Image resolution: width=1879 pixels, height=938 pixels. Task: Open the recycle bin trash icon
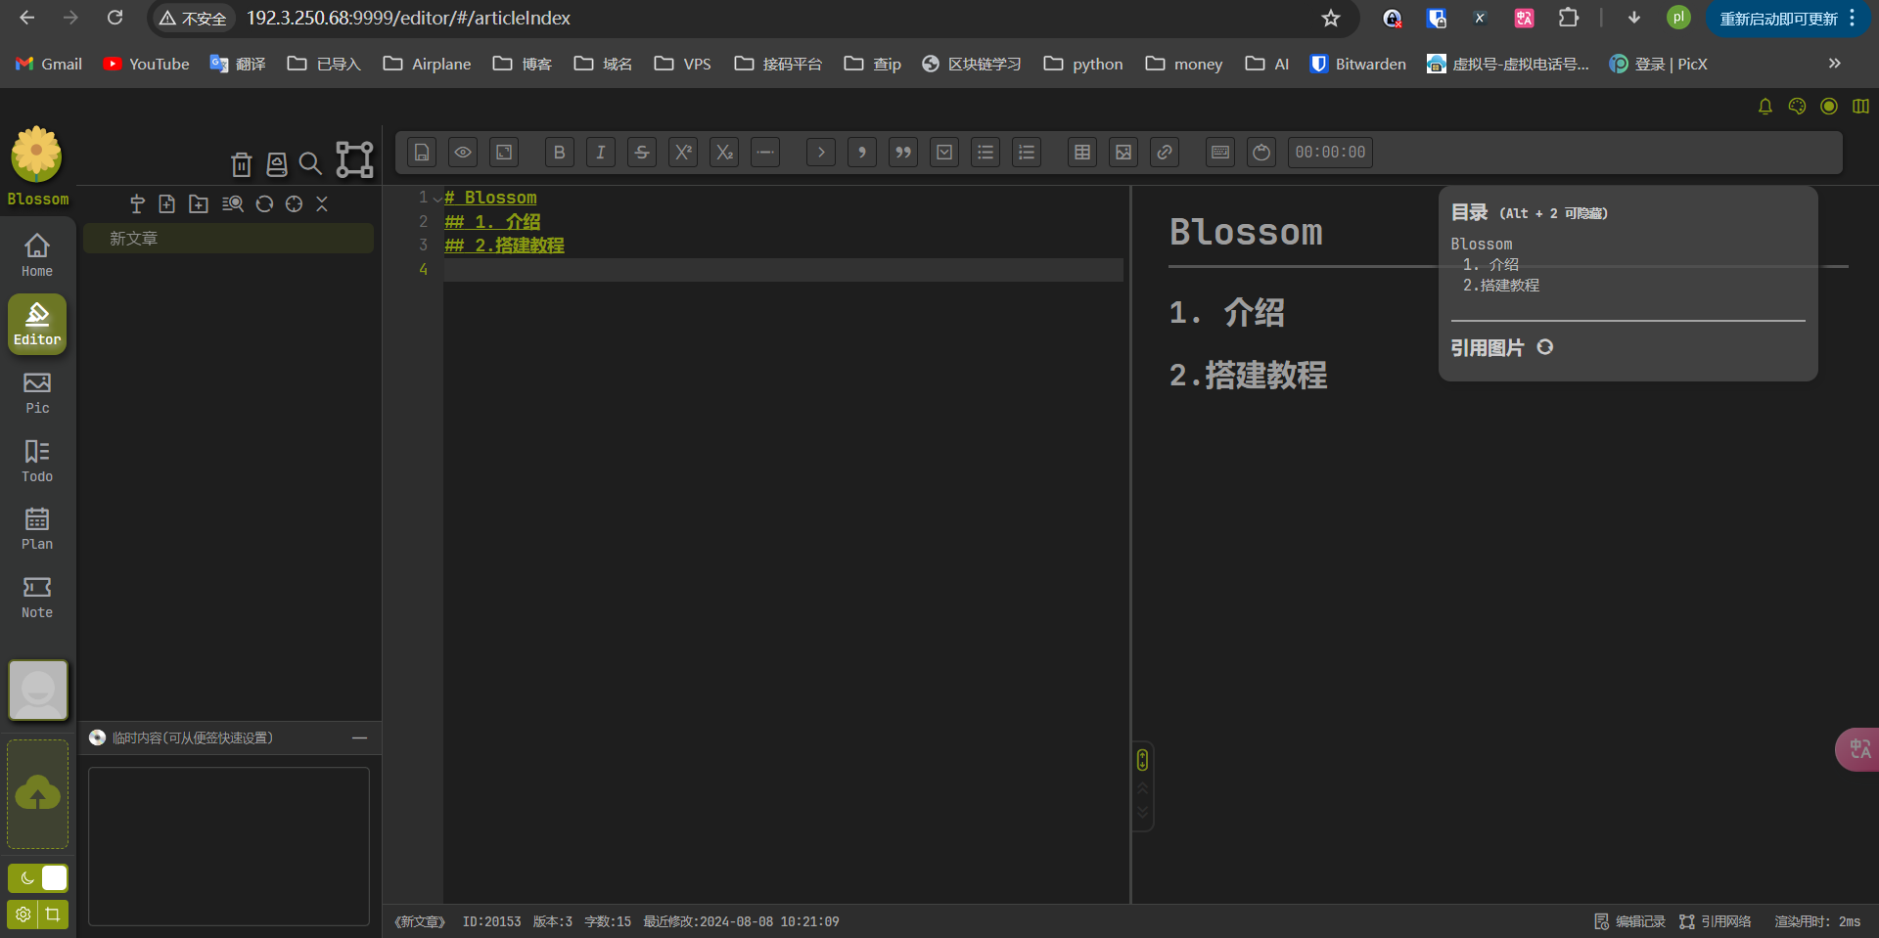tap(241, 164)
